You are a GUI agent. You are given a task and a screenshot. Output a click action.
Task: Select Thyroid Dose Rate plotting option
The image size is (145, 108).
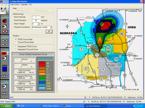point(16,42)
